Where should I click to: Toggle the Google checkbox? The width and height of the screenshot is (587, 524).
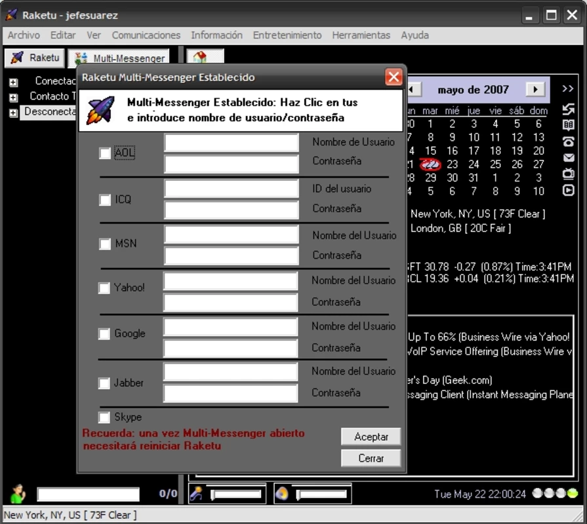click(104, 333)
